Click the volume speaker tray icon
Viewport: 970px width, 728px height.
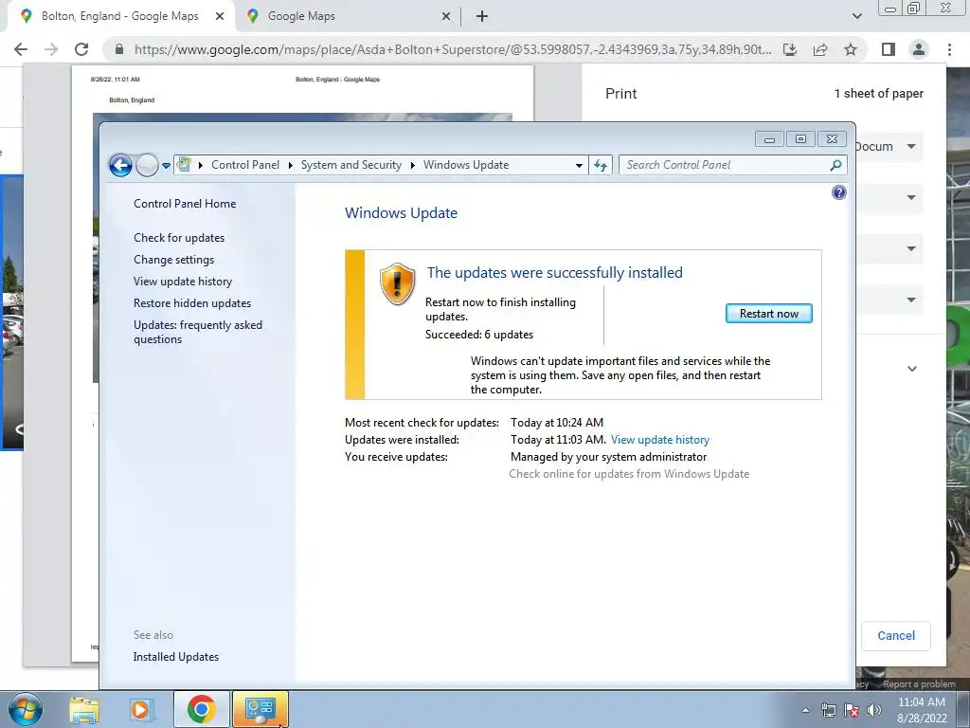(874, 710)
